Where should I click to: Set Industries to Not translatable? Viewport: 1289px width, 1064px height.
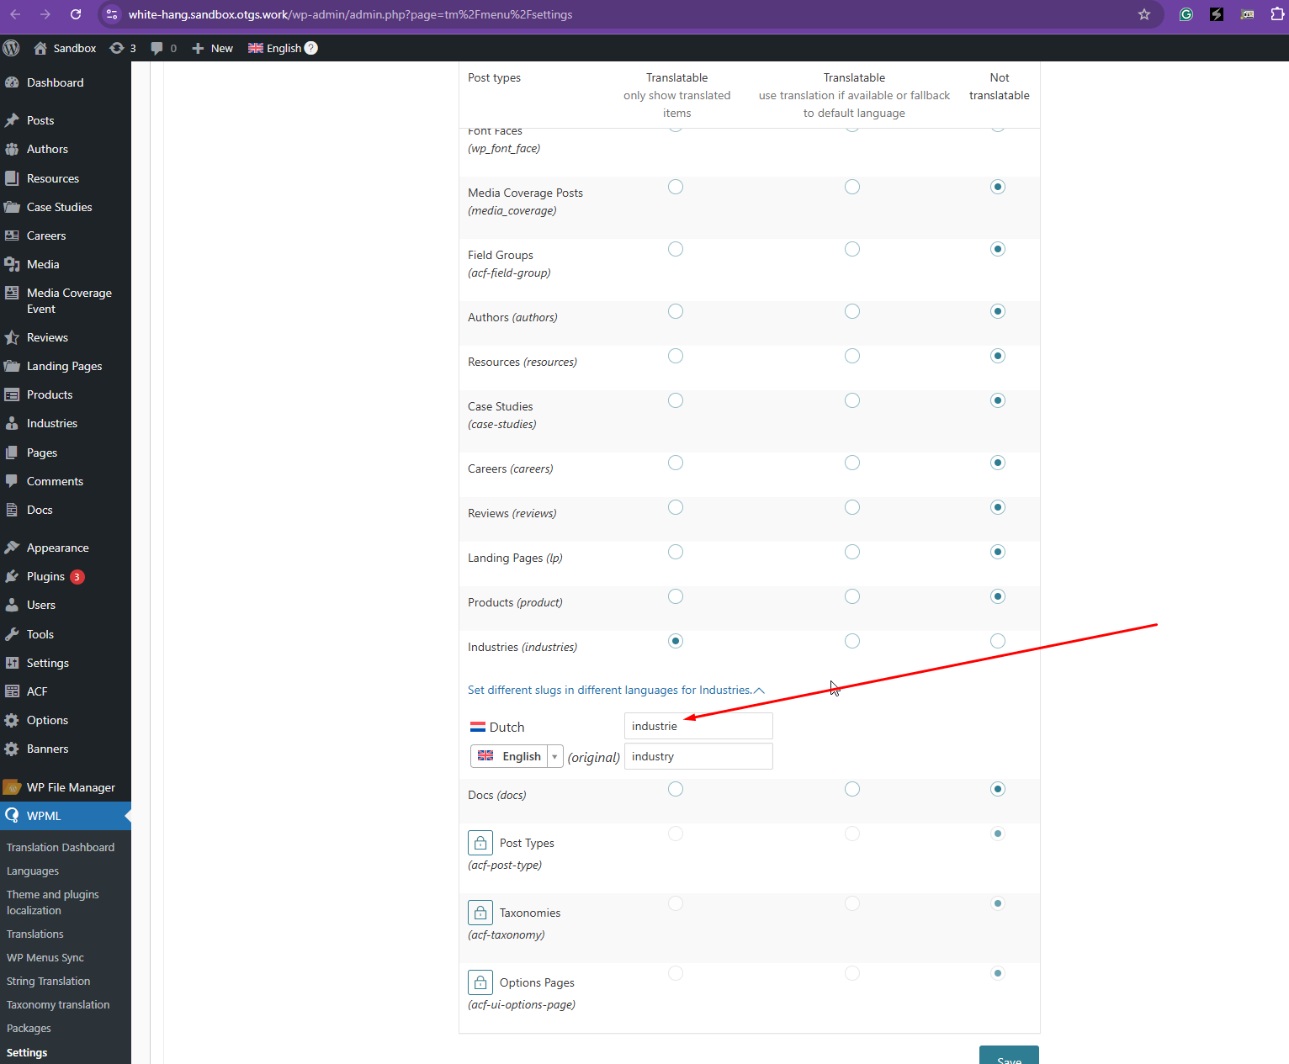pos(998,641)
